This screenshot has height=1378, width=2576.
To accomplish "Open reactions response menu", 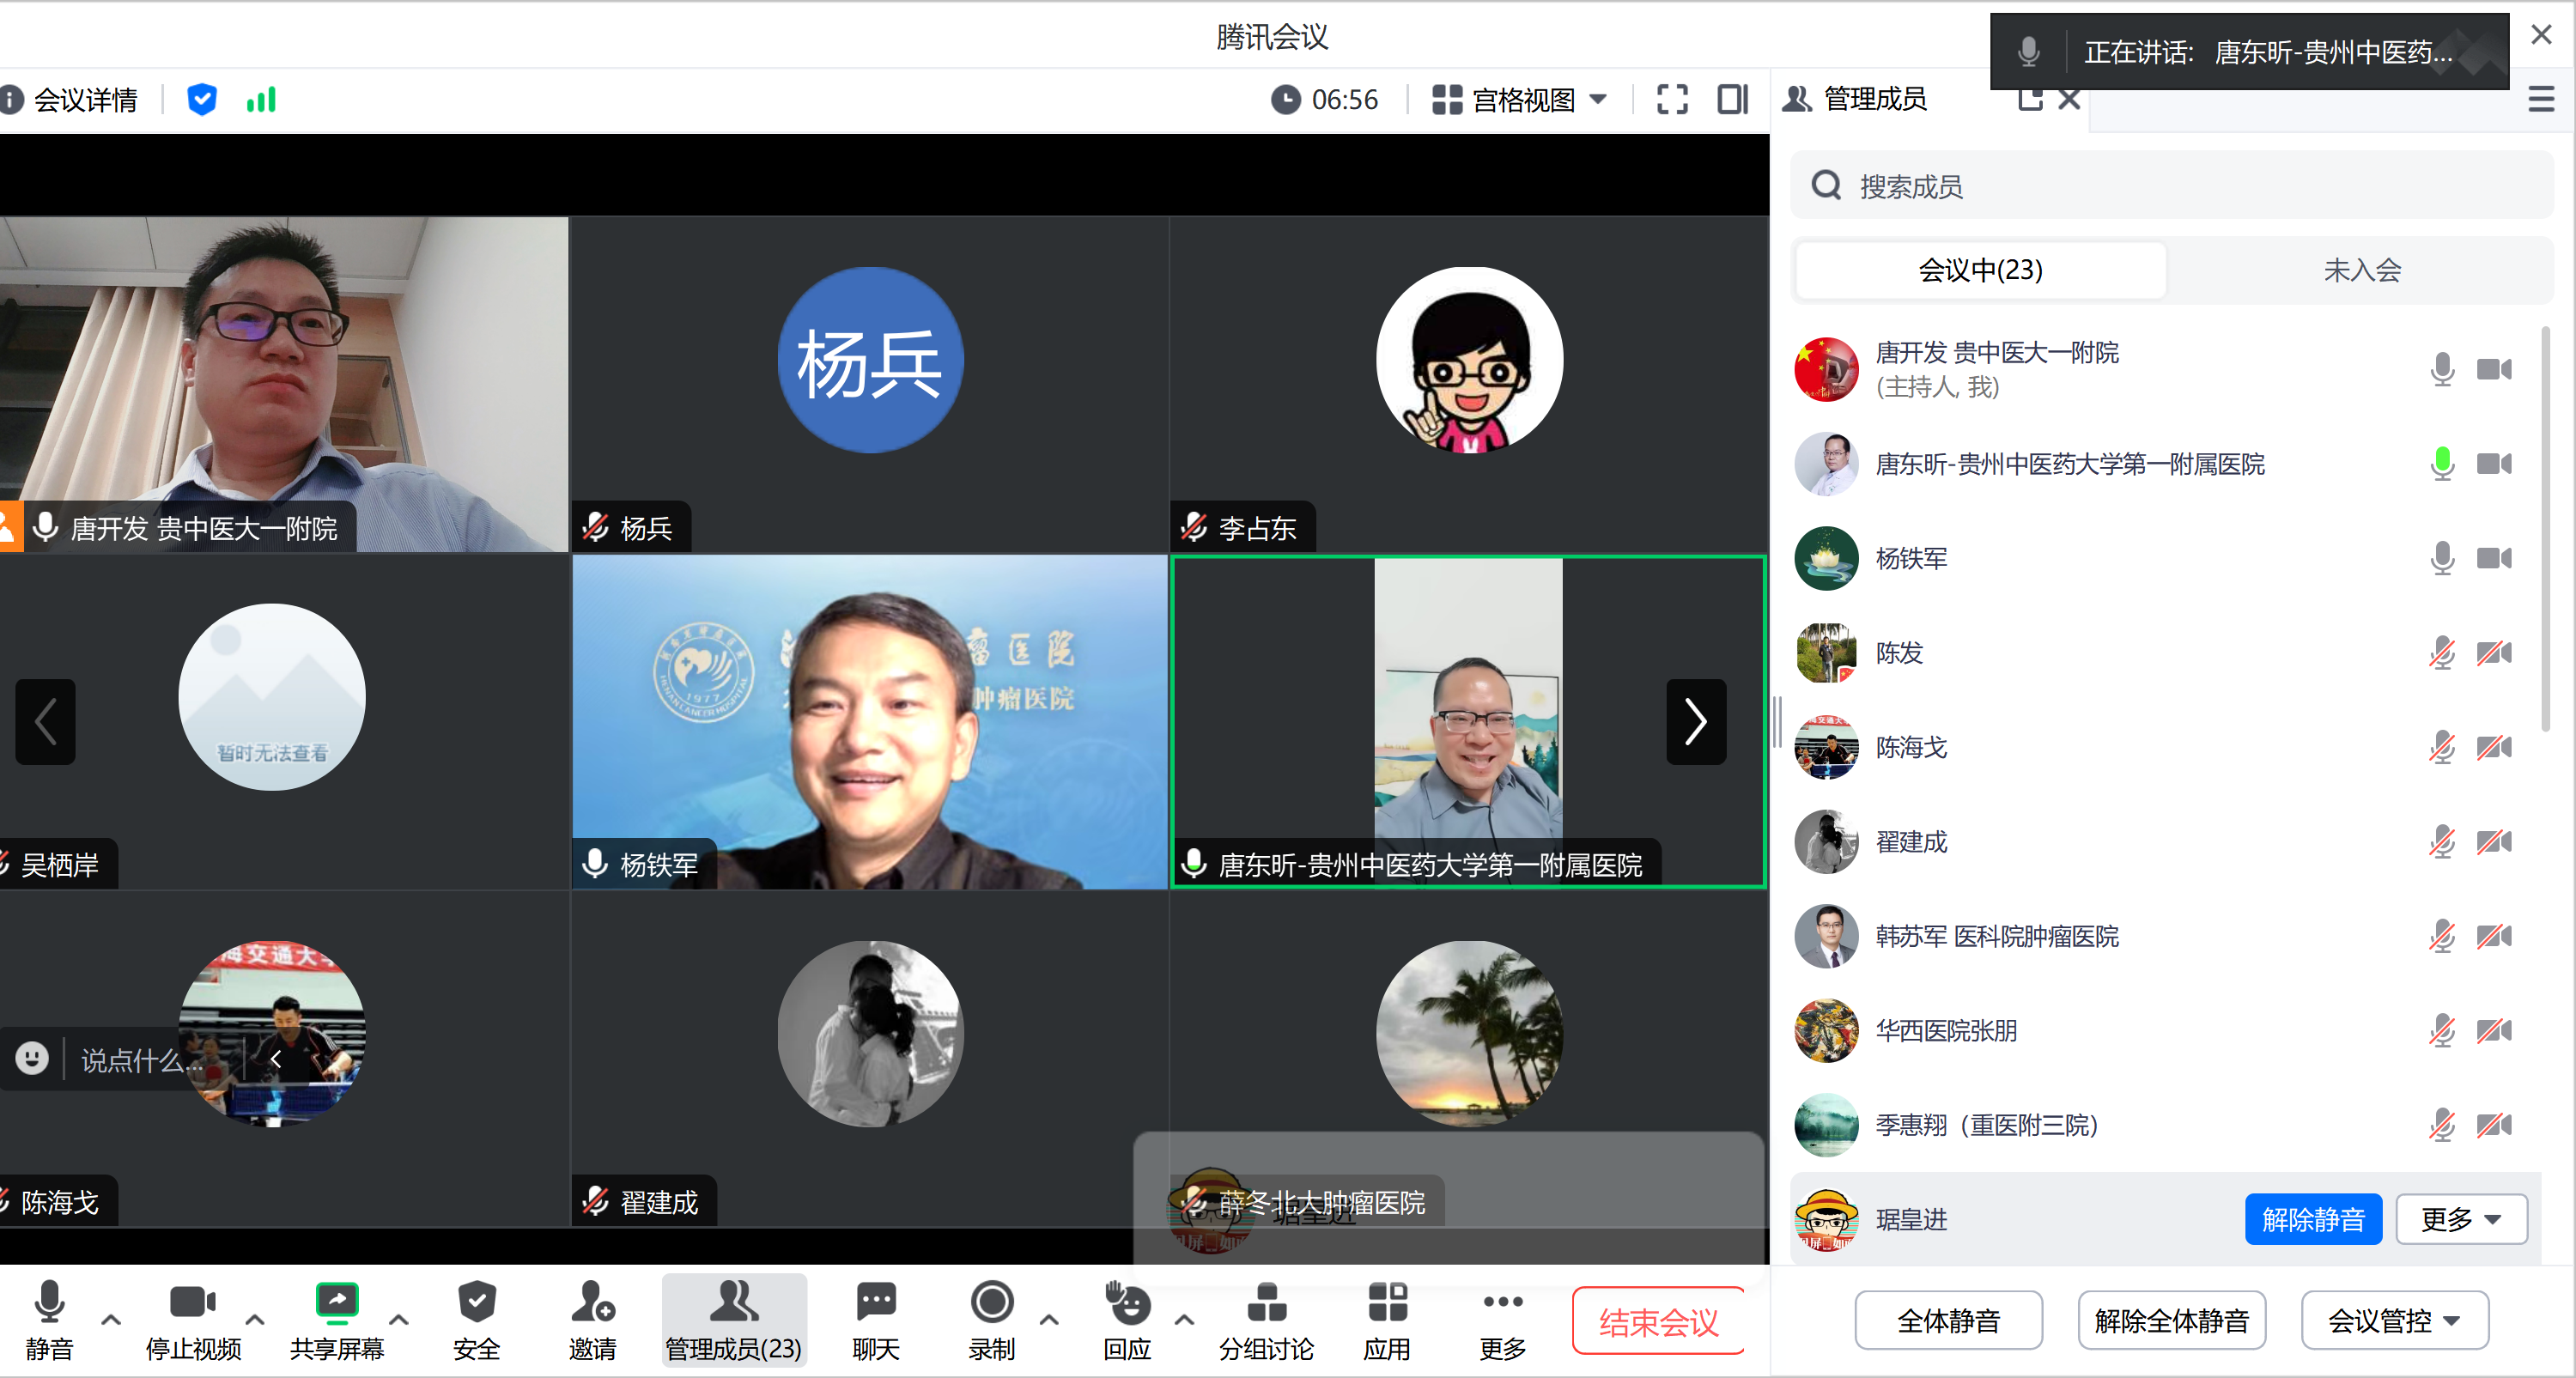I will [x=1127, y=1320].
